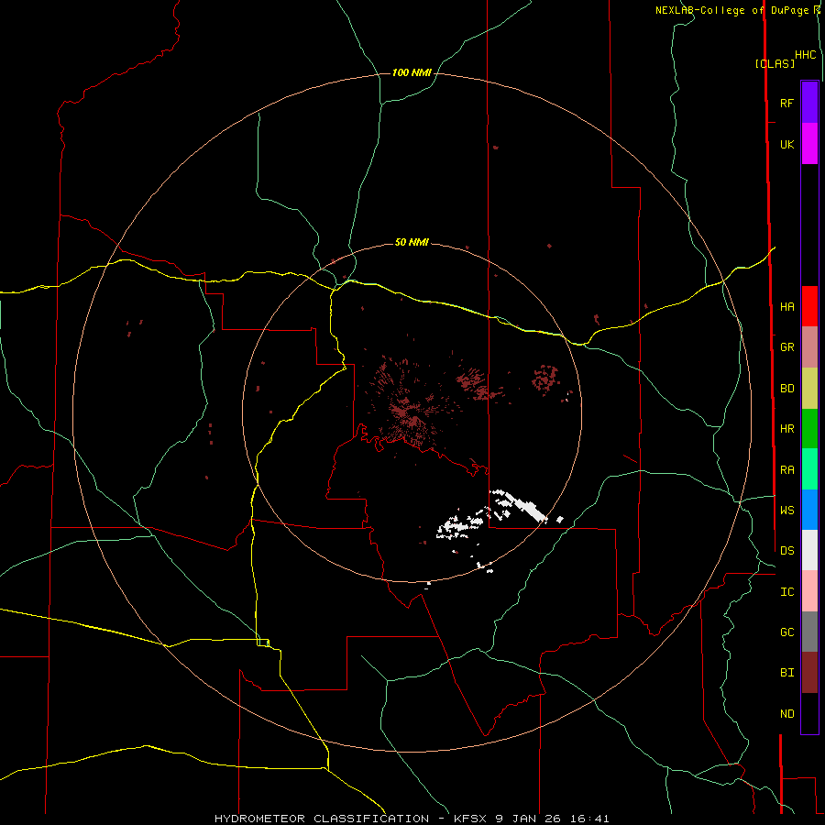Screen dimensions: 825x825
Task: Click the DS white legend swatch
Action: pos(809,550)
